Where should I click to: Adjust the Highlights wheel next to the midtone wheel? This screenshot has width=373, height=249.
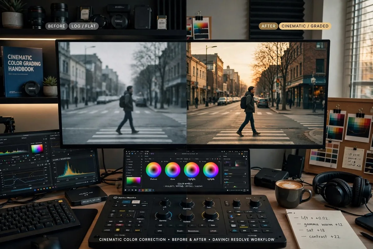click(x=191, y=170)
